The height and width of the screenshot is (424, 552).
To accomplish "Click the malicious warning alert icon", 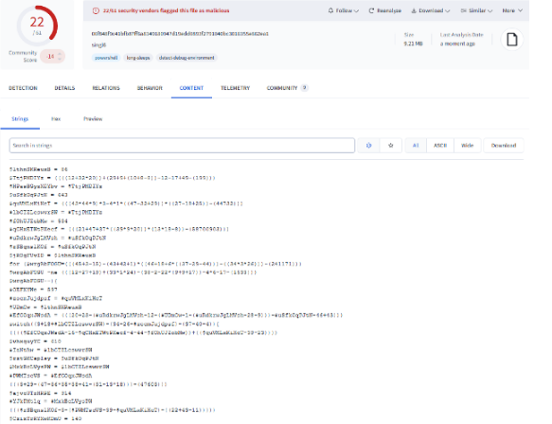I will tap(96, 10).
